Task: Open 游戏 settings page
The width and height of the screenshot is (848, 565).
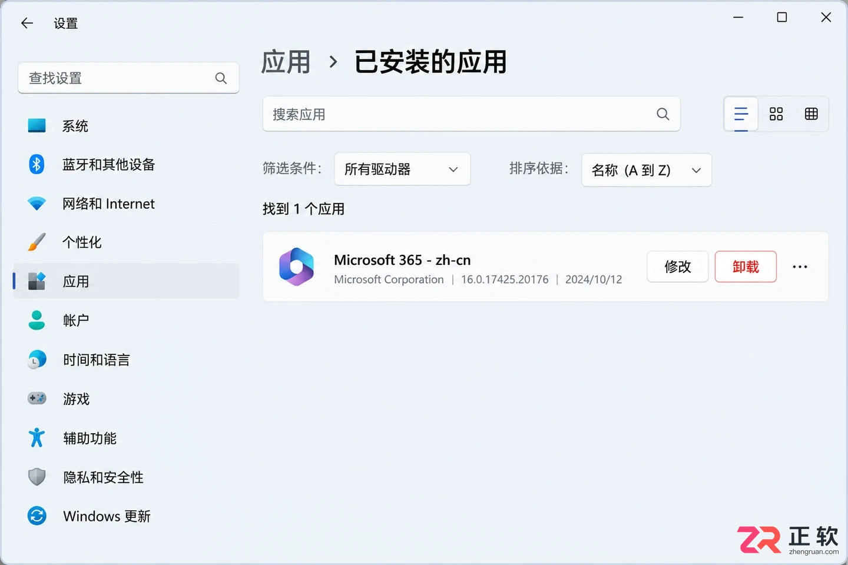Action: pyautogui.click(x=126, y=398)
